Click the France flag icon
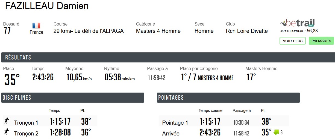This screenshot has height=139, width=335. 36,26
